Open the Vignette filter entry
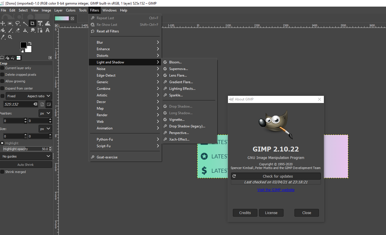 click(177, 120)
